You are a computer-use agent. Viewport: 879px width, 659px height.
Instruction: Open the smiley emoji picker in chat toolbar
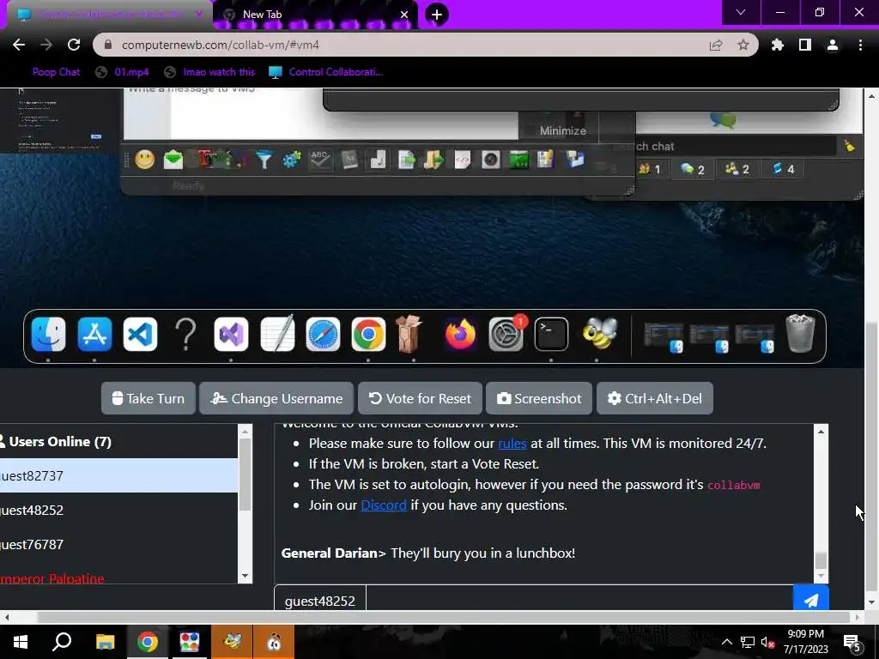(144, 160)
